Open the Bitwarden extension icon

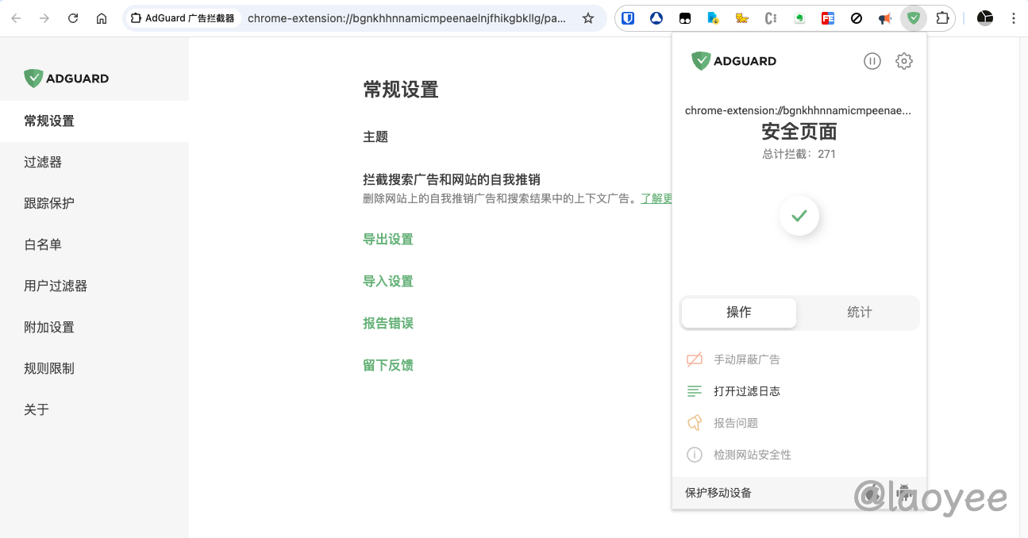[628, 18]
